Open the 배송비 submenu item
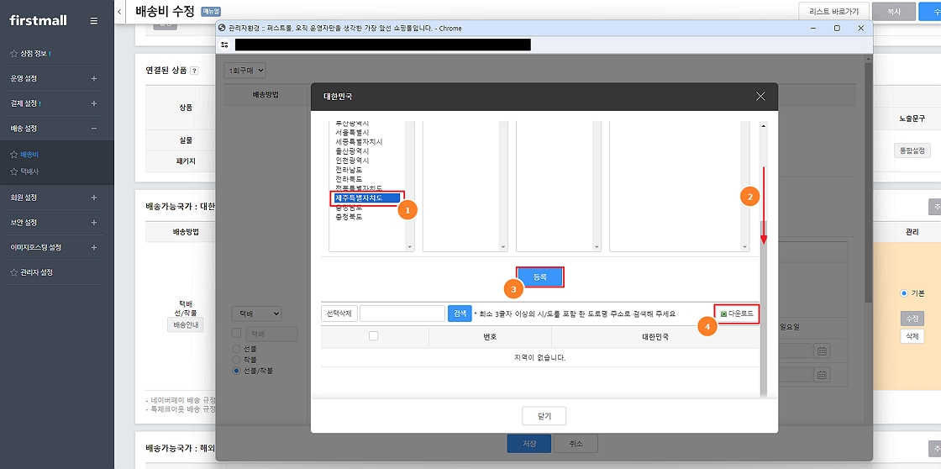 tap(29, 155)
